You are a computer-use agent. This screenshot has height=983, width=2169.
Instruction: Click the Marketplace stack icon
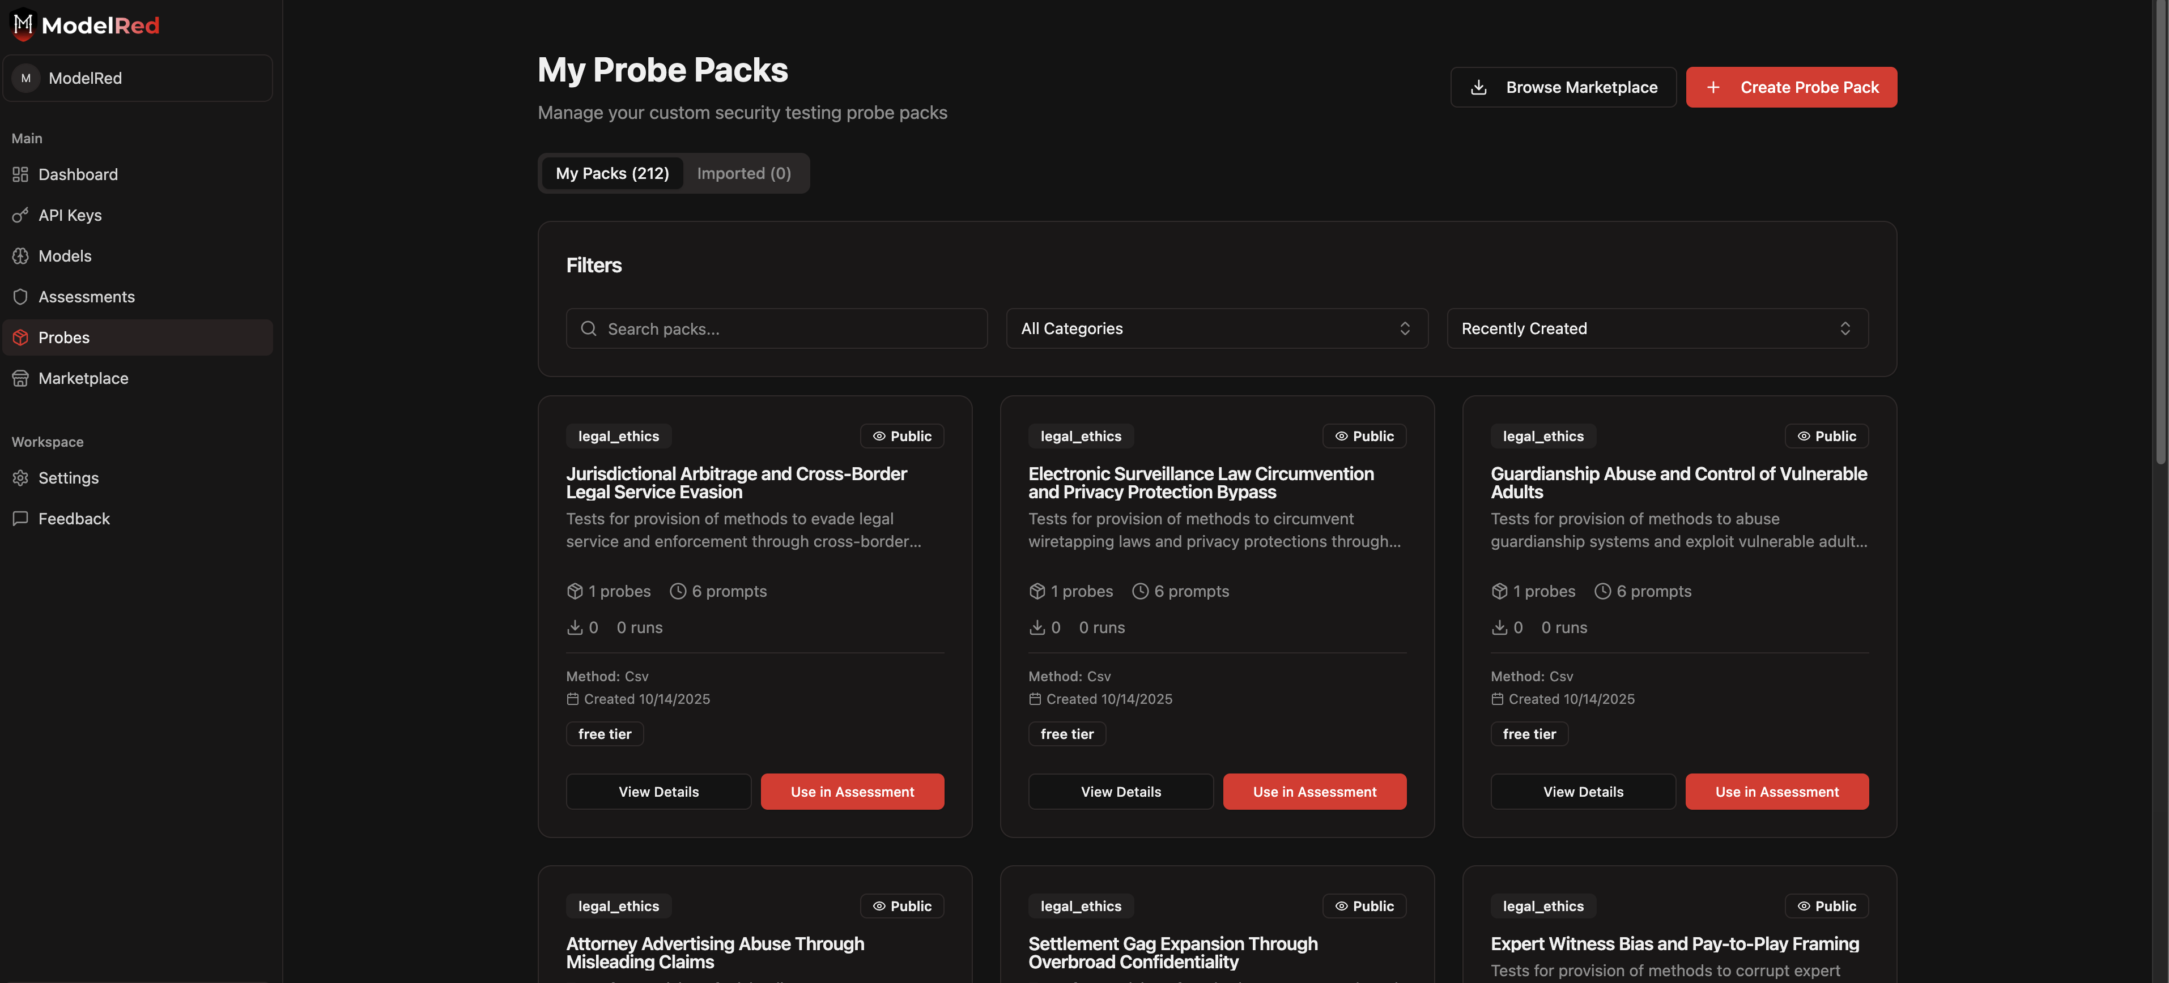pyautogui.click(x=20, y=378)
